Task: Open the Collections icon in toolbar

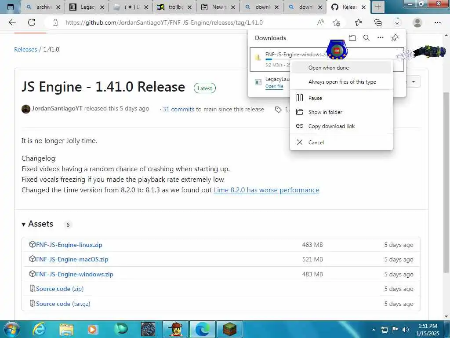Action: click(x=378, y=22)
